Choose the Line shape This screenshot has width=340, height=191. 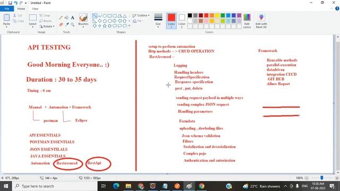(x=95, y=16)
